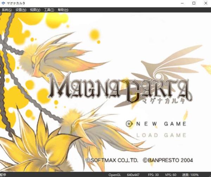This screenshot has height=177, width=211.
Task: Click the 速度: 100% status entry
Action: pyautogui.click(x=190, y=175)
